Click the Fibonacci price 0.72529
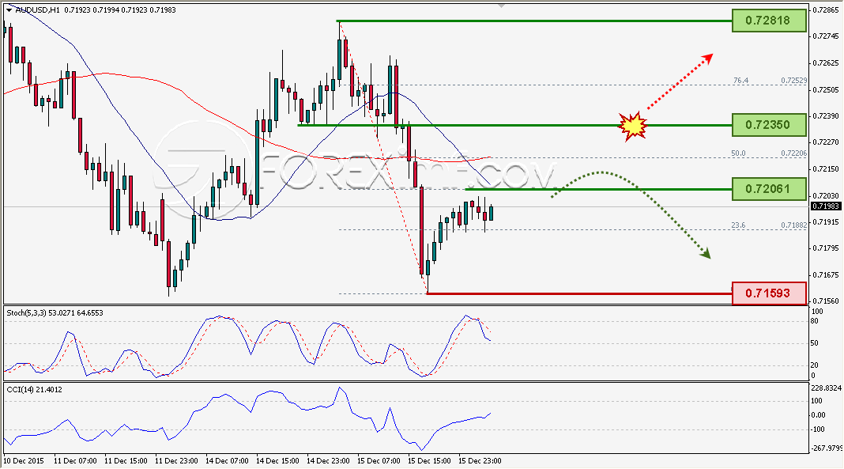The height and width of the screenshot is (469, 844). (x=794, y=80)
